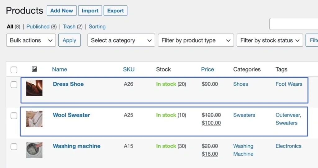Open Filter by product type dropdown
Screen dimensions: 318x168
click(x=196, y=40)
